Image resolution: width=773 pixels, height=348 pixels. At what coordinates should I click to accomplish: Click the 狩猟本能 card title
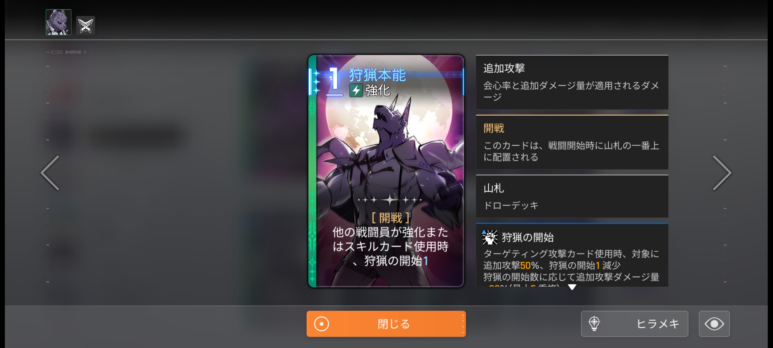(x=377, y=74)
